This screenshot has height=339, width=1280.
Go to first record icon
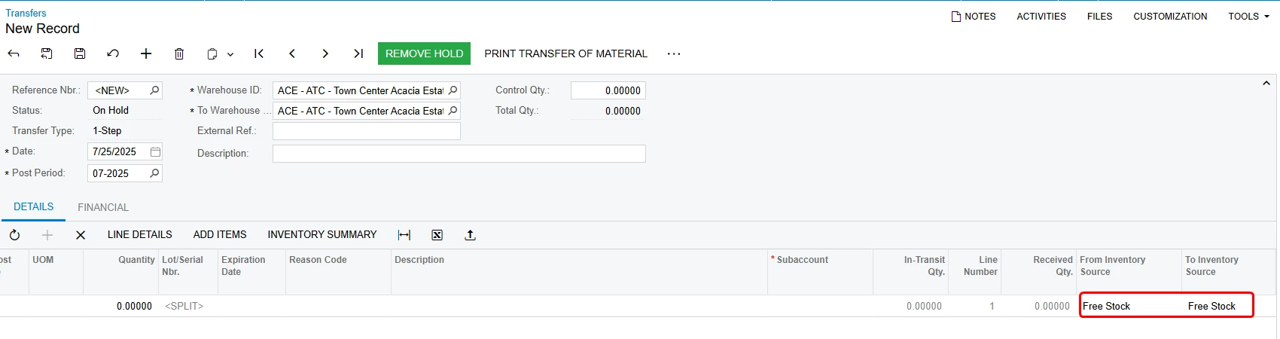click(x=259, y=53)
